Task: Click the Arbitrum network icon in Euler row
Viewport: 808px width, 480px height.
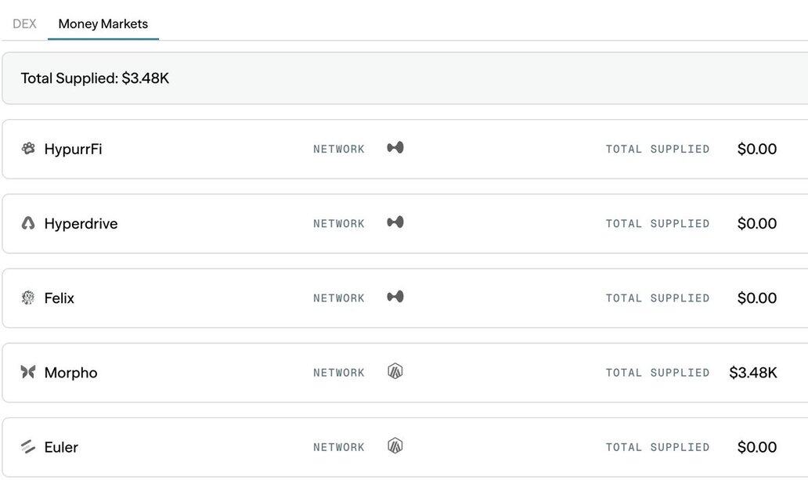Action: (x=395, y=446)
